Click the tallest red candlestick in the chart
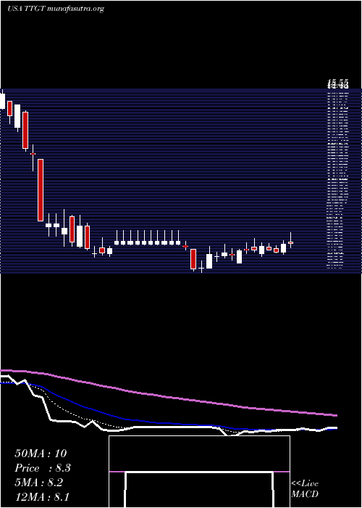 pos(41,190)
